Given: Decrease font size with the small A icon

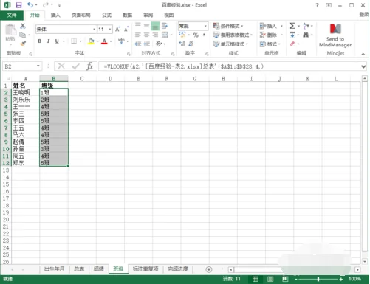Looking at the screenshot, I should (126, 30).
